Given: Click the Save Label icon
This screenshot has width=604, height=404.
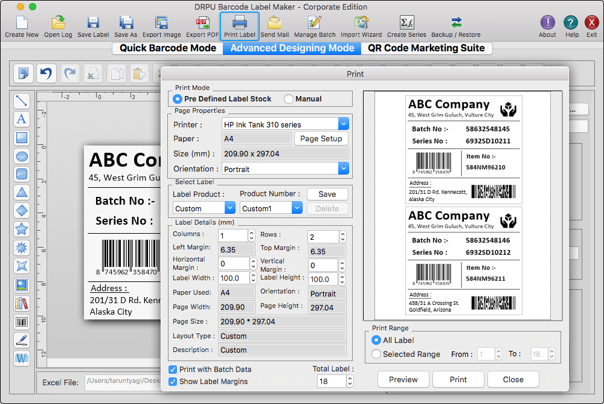Looking at the screenshot, I should tap(93, 26).
